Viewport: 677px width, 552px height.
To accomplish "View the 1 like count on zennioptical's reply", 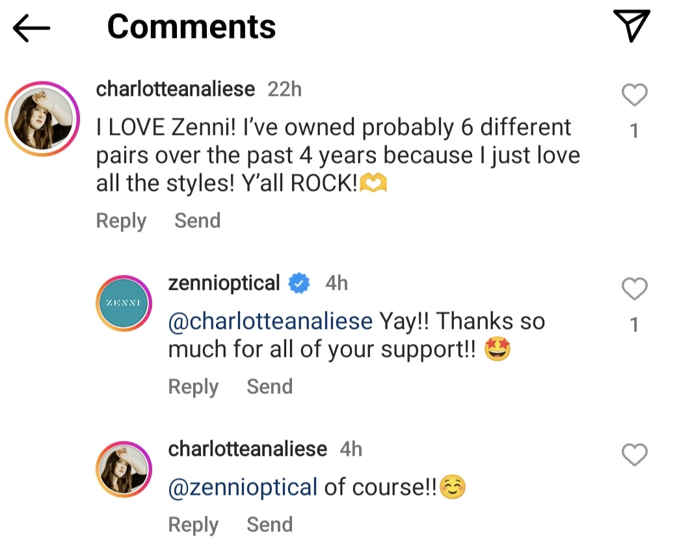I will coord(634,325).
